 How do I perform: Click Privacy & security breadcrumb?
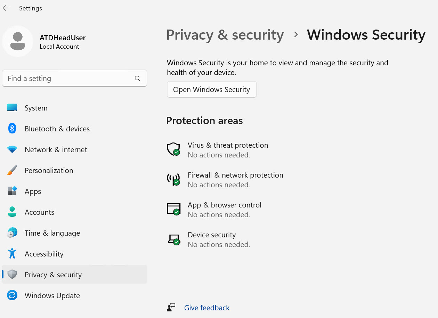click(x=225, y=35)
